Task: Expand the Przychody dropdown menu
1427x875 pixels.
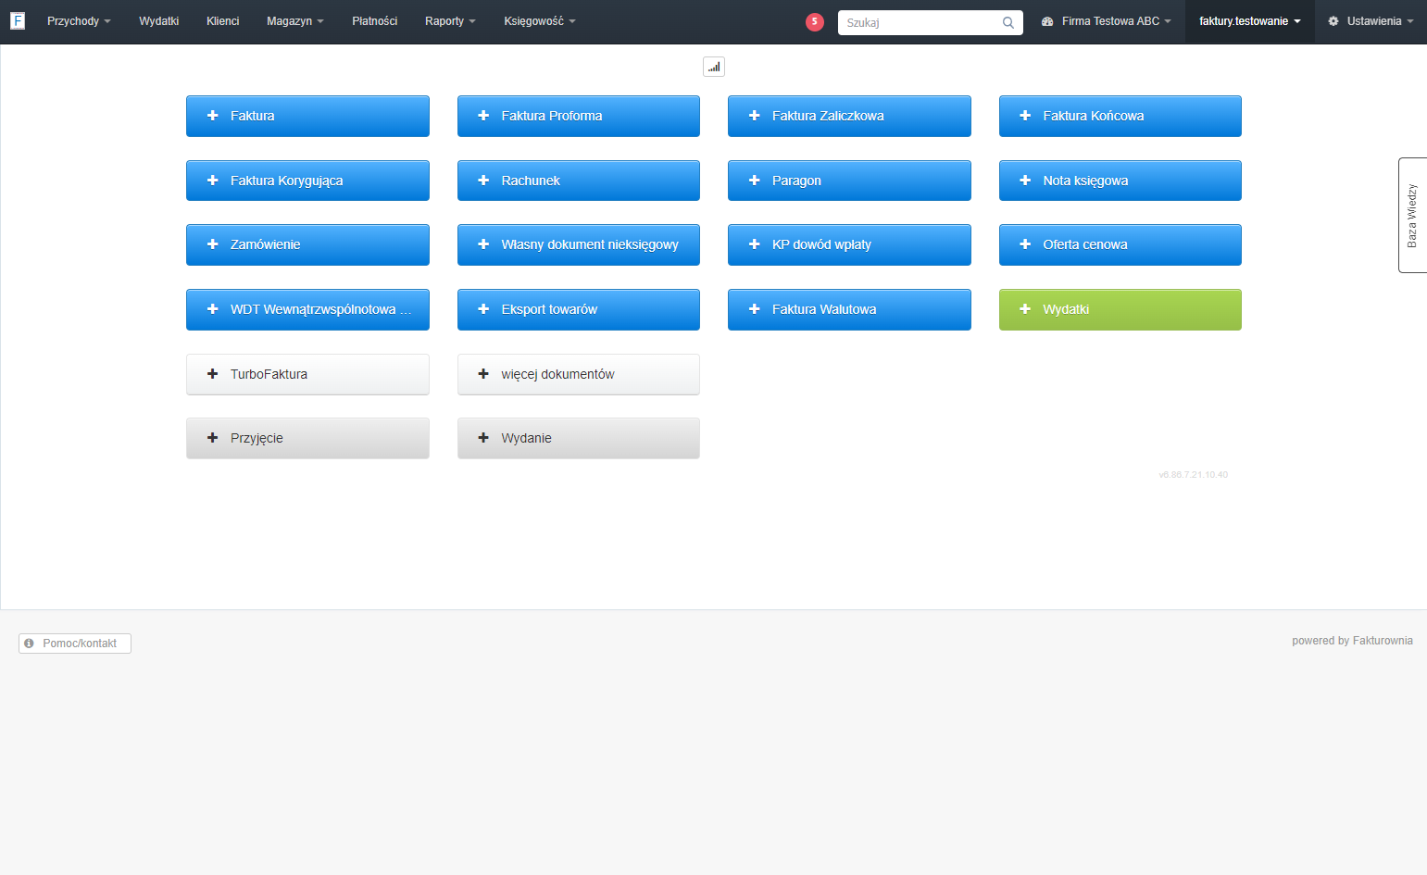Action: point(79,21)
